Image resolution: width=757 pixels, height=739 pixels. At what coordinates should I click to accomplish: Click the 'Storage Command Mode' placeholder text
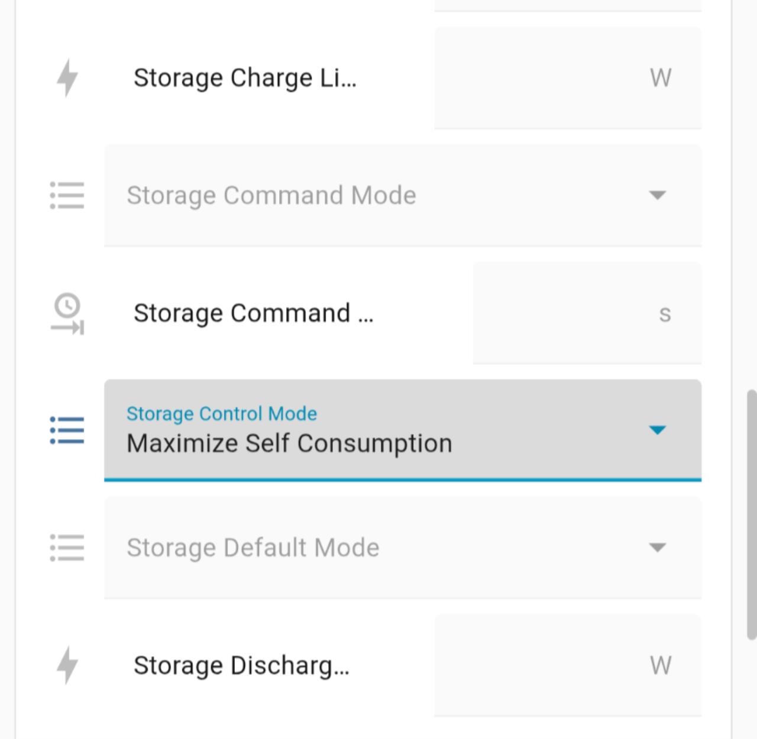(271, 196)
